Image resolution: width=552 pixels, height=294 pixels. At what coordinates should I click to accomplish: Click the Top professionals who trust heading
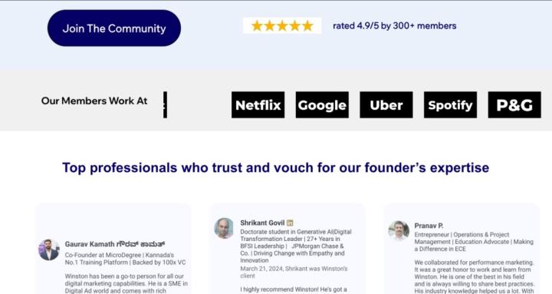(x=276, y=168)
